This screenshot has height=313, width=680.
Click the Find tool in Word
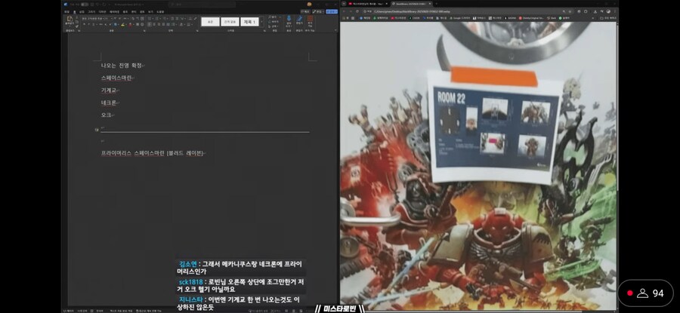(273, 17)
